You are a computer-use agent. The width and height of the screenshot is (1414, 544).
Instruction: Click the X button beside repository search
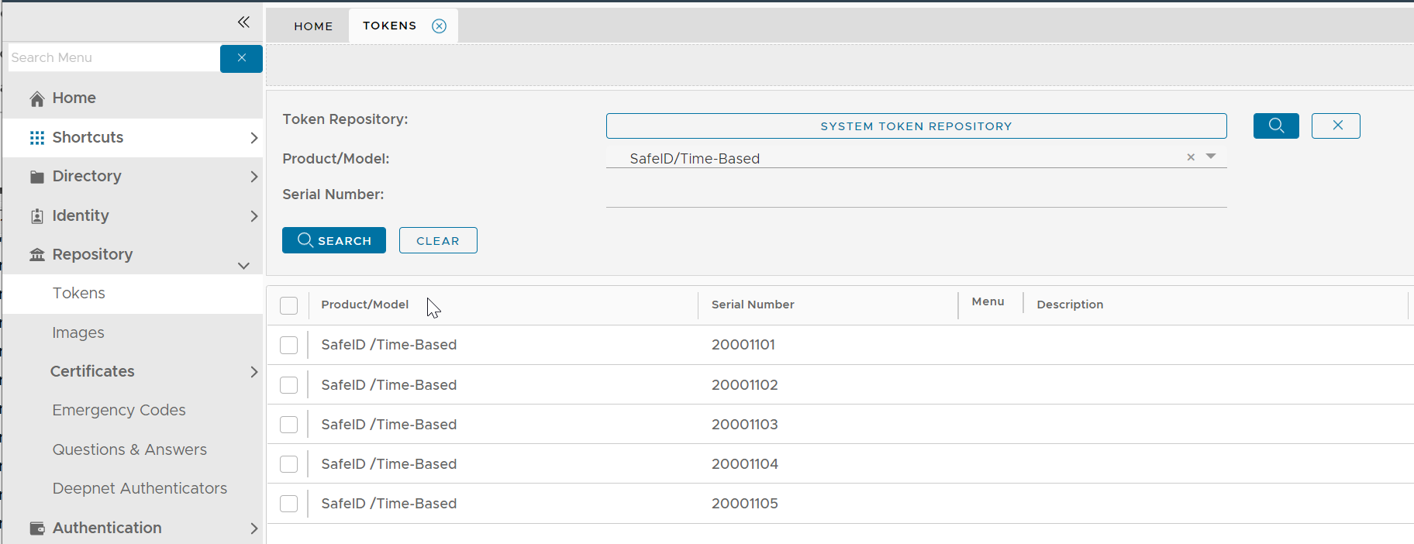point(1335,126)
